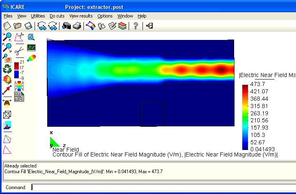This screenshot has height=194, width=296.
Task: Select the red arrow pan tool
Action: [7, 90]
